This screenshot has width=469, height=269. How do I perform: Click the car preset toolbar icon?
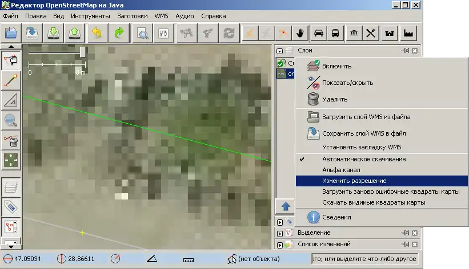319,32
